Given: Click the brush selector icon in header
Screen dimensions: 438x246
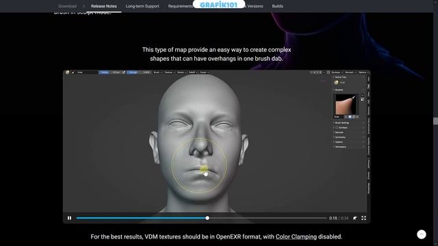Looking at the screenshot, I should [73, 72].
